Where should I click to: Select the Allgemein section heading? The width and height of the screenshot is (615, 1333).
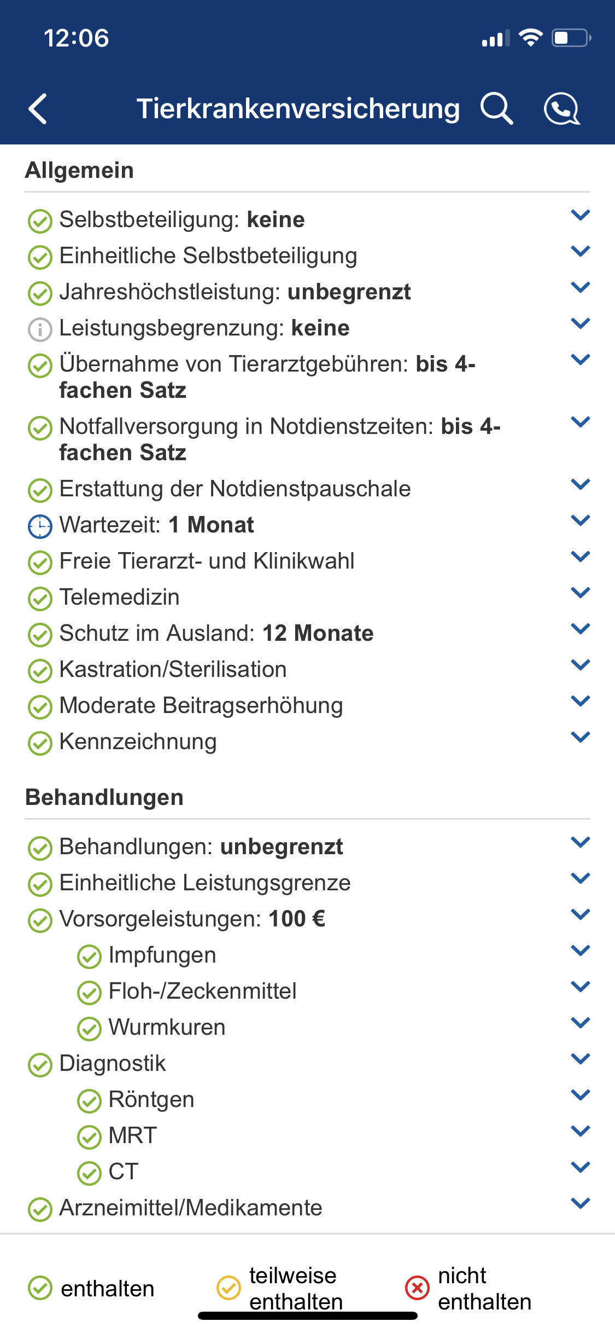pos(79,170)
